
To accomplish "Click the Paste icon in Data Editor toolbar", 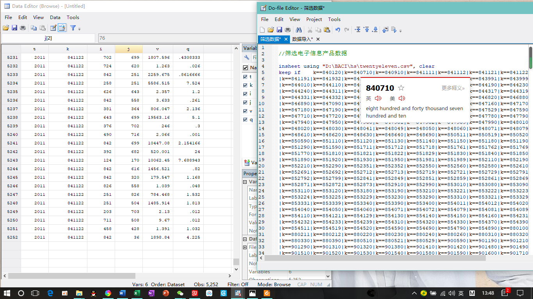I will click(43, 28).
